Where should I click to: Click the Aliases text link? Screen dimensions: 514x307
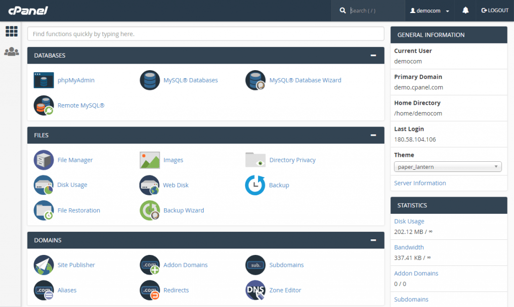(67, 290)
